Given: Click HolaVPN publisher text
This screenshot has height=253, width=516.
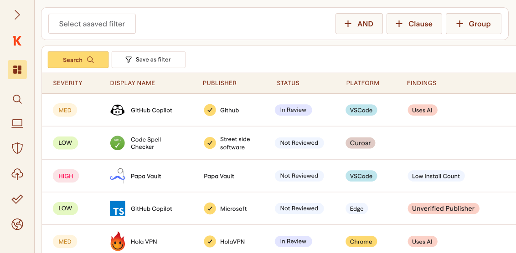Looking at the screenshot, I should pyautogui.click(x=232, y=242).
